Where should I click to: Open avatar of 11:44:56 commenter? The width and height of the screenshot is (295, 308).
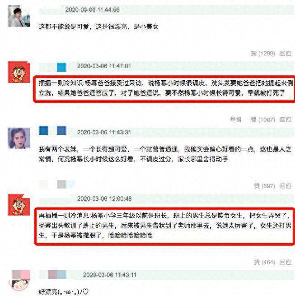pos(19,16)
